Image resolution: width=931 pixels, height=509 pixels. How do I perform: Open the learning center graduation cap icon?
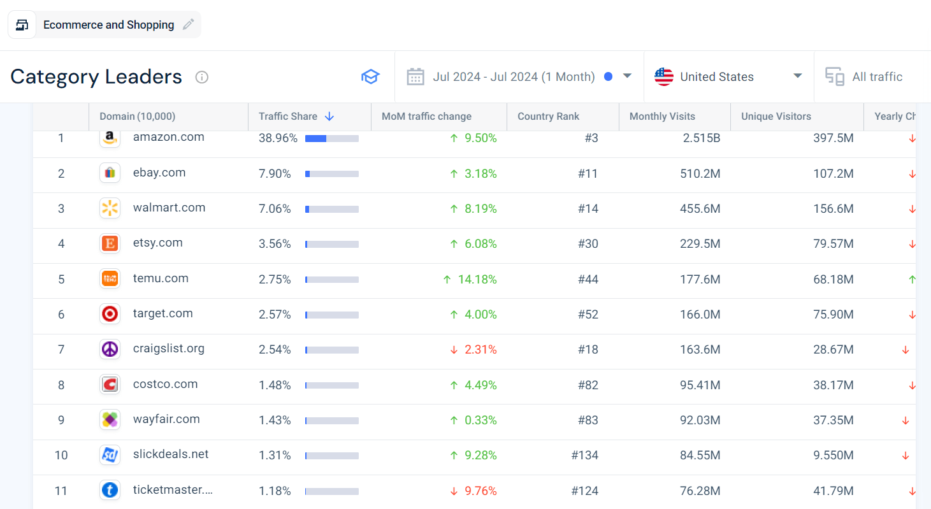370,76
